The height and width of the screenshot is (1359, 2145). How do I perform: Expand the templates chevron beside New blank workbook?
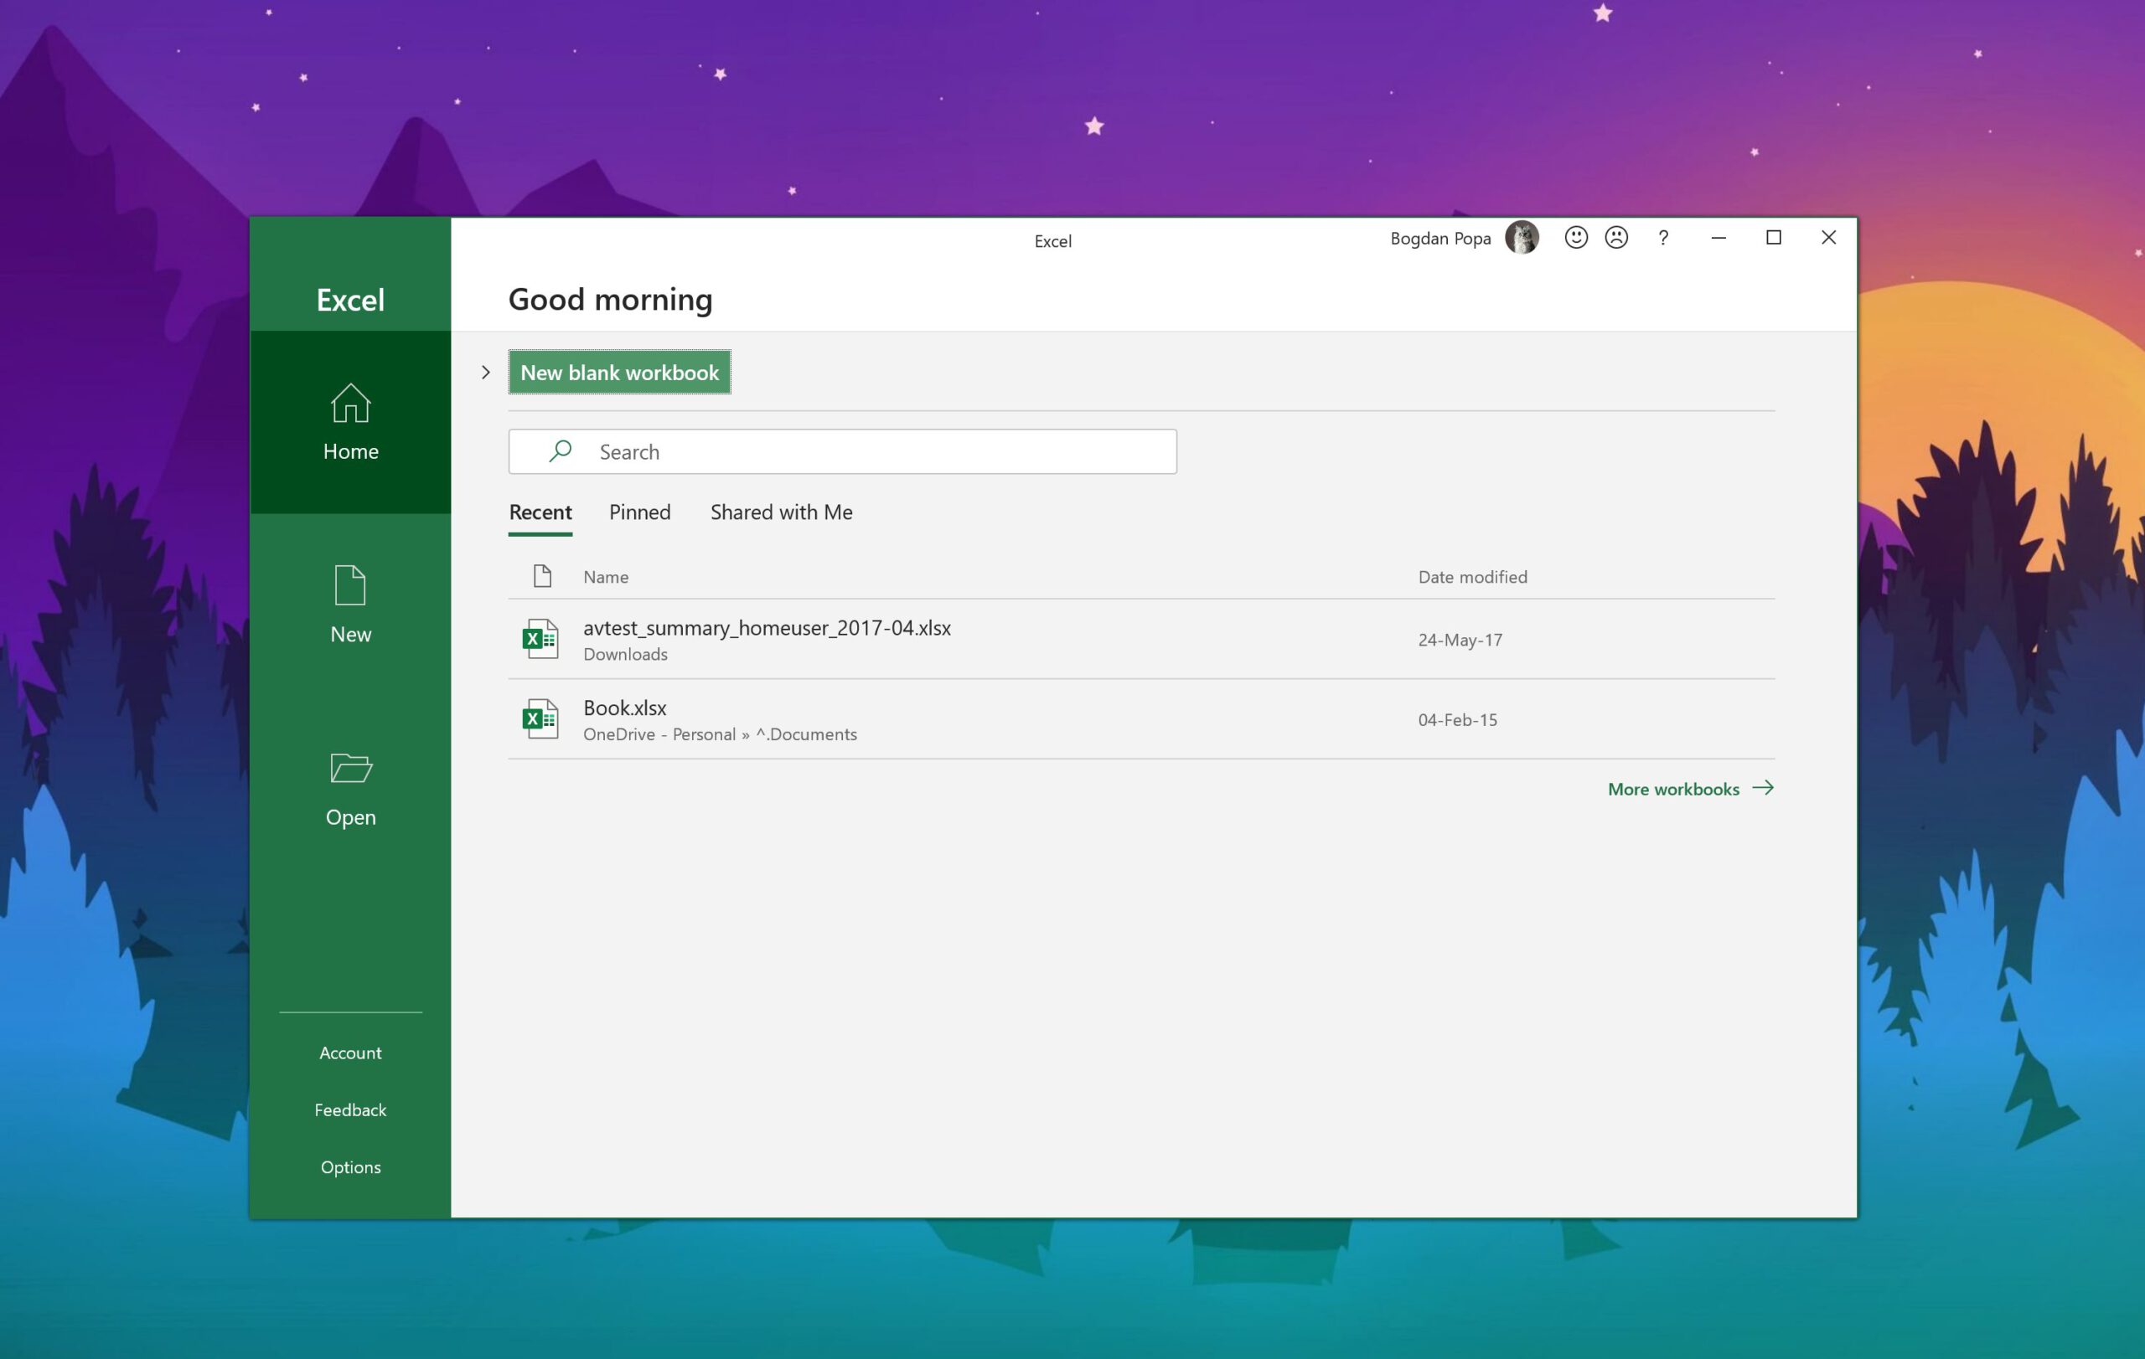click(x=485, y=372)
